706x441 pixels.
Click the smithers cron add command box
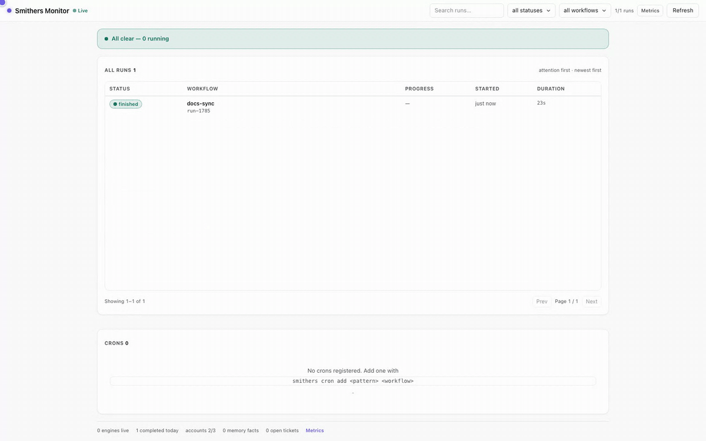[353, 381]
